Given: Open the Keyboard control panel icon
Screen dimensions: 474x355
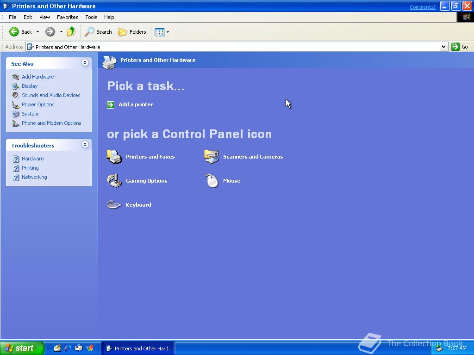Looking at the screenshot, I should [x=114, y=205].
